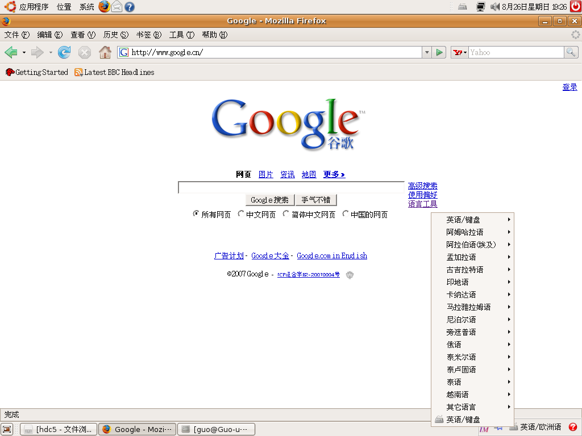Open the back history dropdown arrow
582x436 pixels.
click(x=24, y=53)
